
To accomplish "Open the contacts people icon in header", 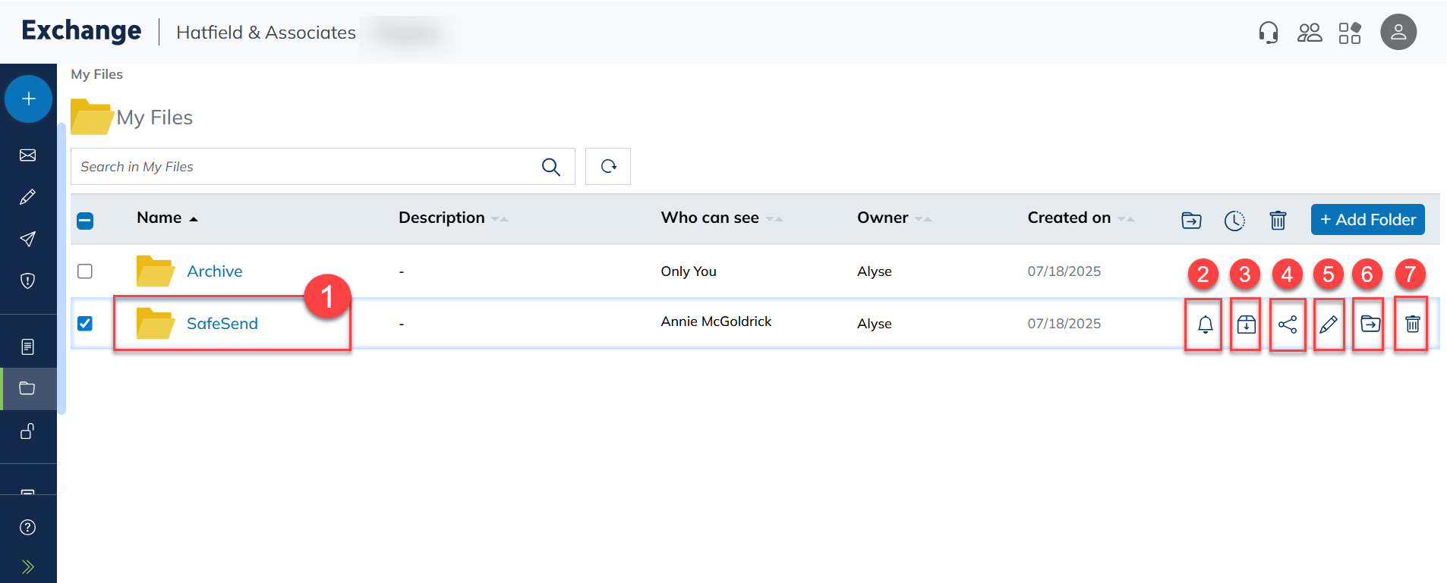I will coord(1310,33).
